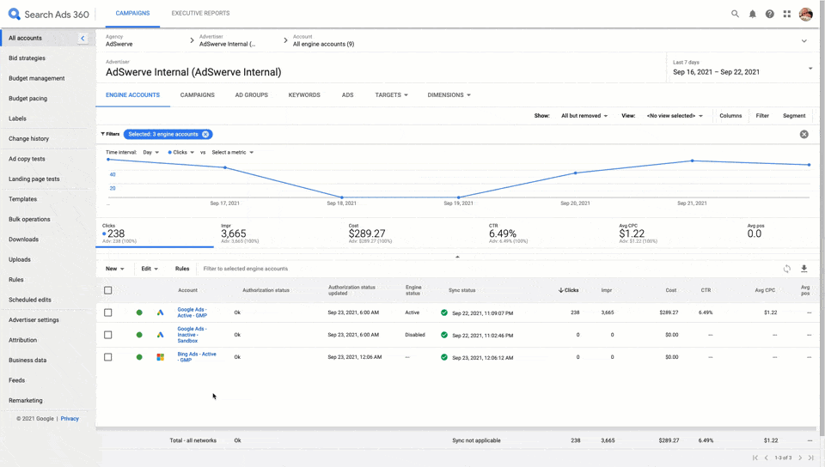
Task: Check the Google Ads - Inactive - Sandbox row
Action: [108, 335]
